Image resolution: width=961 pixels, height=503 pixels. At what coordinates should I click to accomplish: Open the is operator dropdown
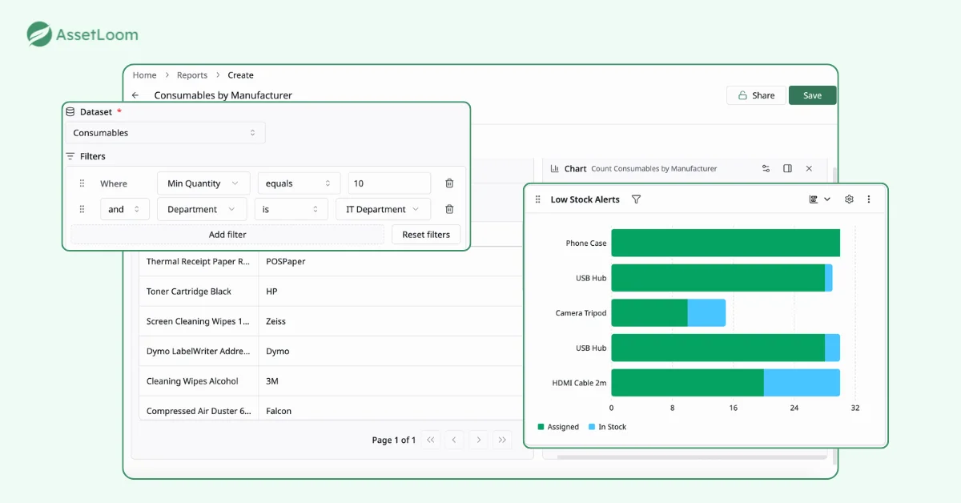[x=292, y=209]
